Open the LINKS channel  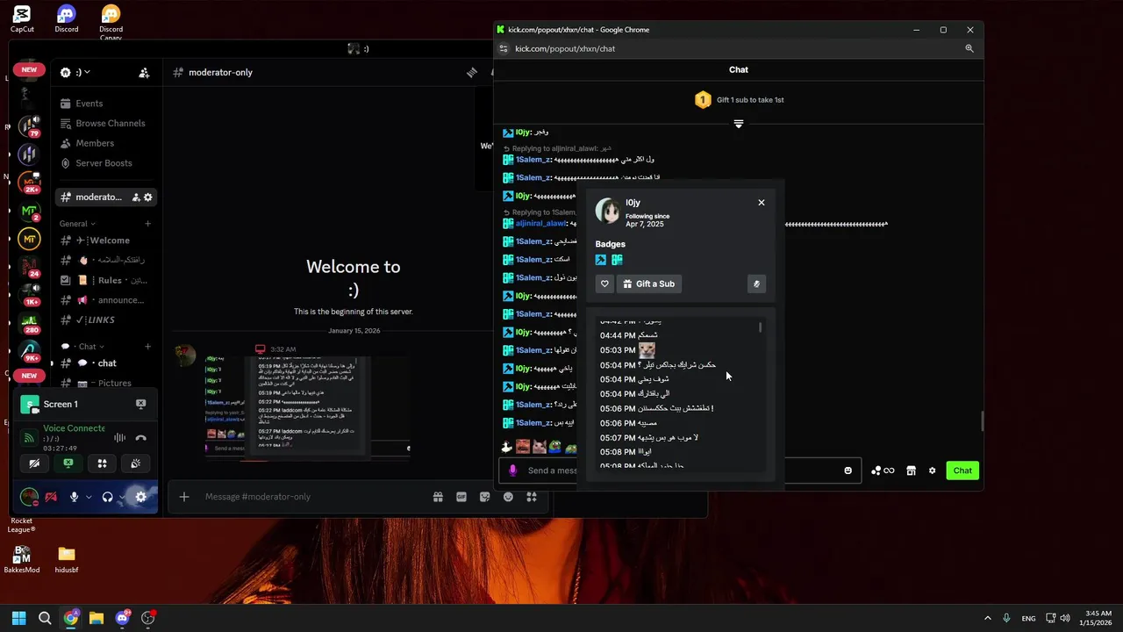[x=107, y=320]
